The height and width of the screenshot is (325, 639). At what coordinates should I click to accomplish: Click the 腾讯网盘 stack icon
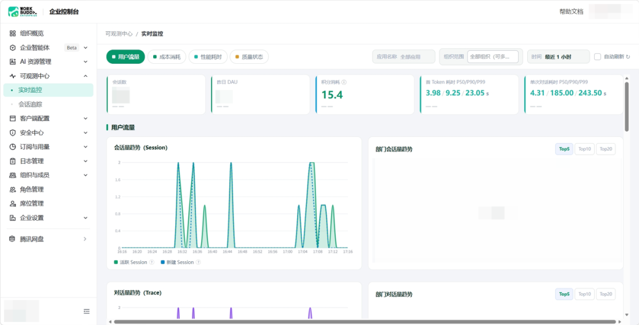point(12,239)
